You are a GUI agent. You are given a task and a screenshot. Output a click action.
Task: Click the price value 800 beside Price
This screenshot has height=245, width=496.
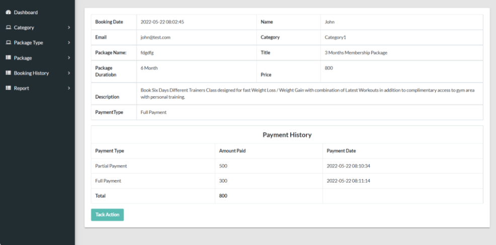328,68
